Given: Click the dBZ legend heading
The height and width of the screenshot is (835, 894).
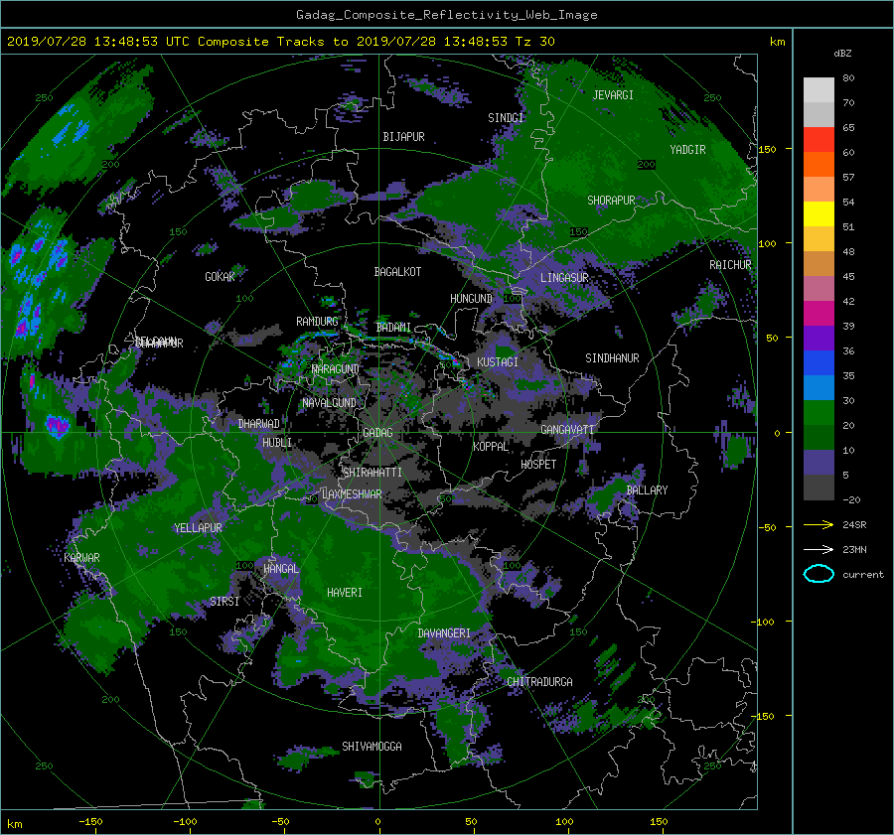Looking at the screenshot, I should tap(842, 54).
